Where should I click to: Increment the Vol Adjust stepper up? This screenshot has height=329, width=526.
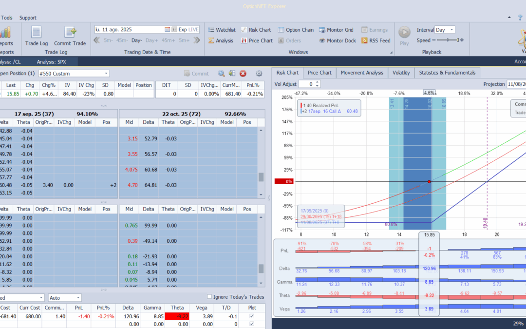tap(318, 82)
